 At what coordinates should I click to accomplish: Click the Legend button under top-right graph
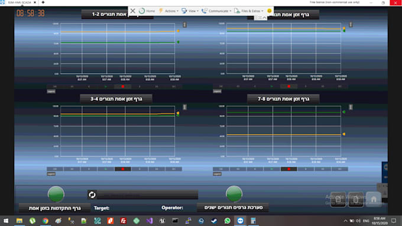click(x=217, y=91)
